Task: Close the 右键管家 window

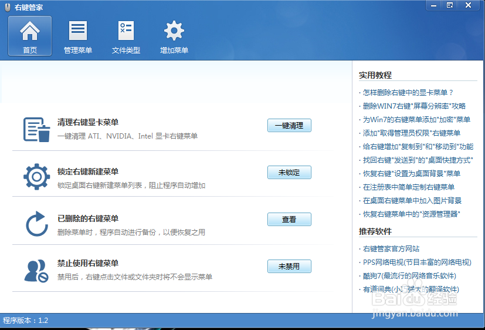Action: (x=469, y=5)
